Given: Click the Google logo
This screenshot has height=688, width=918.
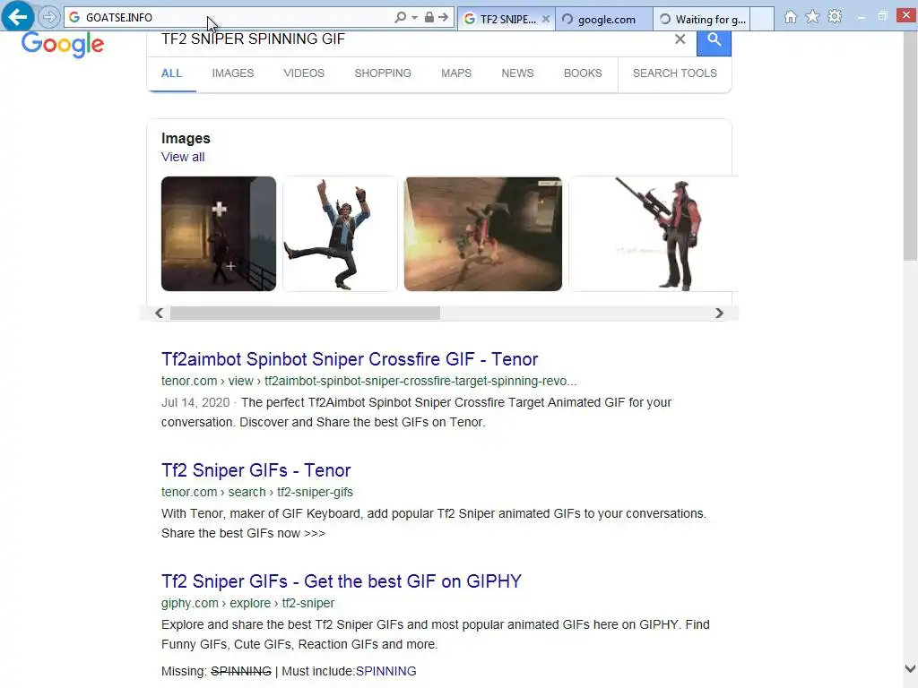Looking at the screenshot, I should point(63,45).
